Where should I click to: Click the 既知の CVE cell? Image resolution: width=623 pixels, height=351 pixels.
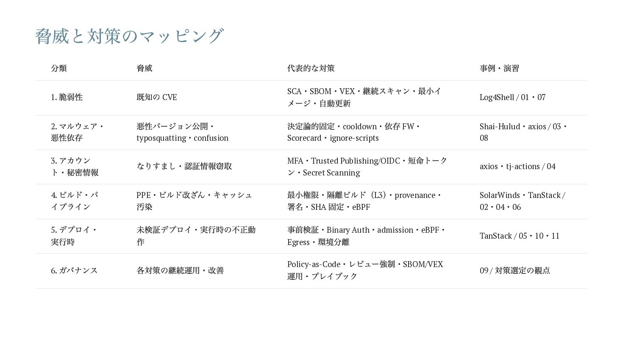coord(157,97)
